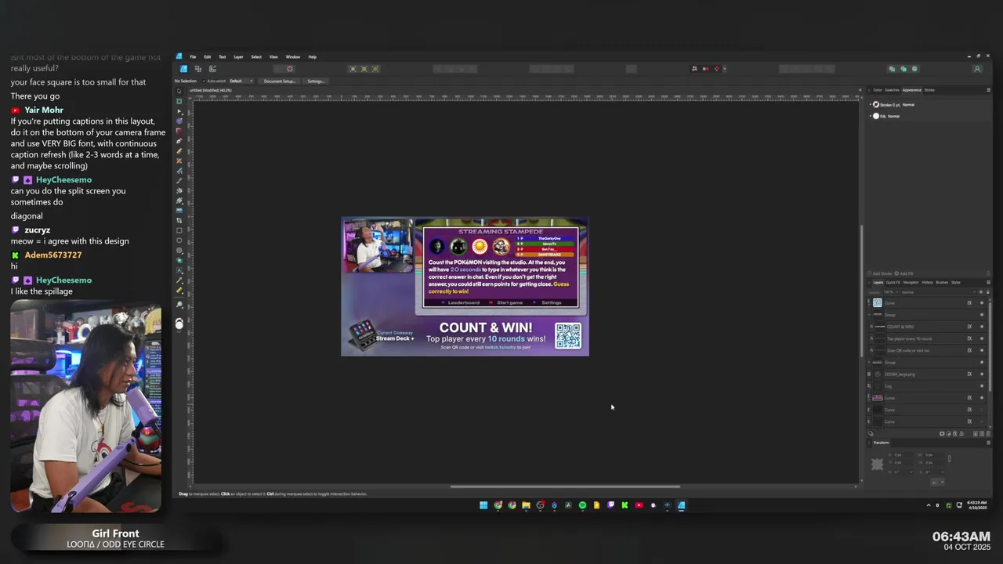The height and width of the screenshot is (564, 1003).
Task: Click the Document Setup... button
Action: [x=279, y=81]
